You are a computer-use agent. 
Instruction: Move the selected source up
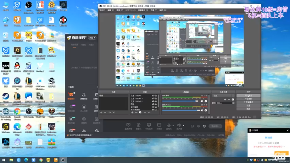pyautogui.click(x=145, y=112)
